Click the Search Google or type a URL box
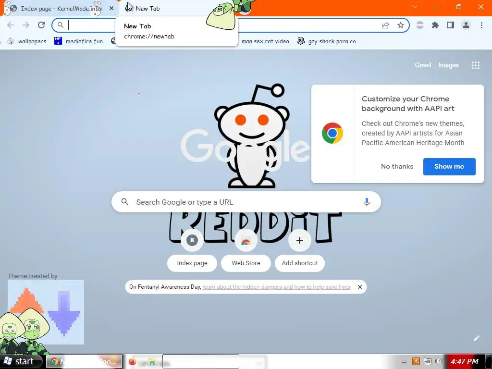The image size is (492, 369). [x=246, y=202]
